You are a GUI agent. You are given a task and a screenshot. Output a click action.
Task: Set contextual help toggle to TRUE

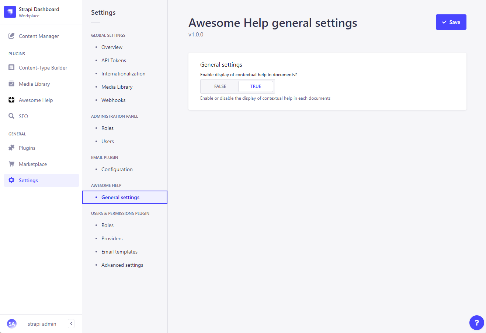click(256, 86)
